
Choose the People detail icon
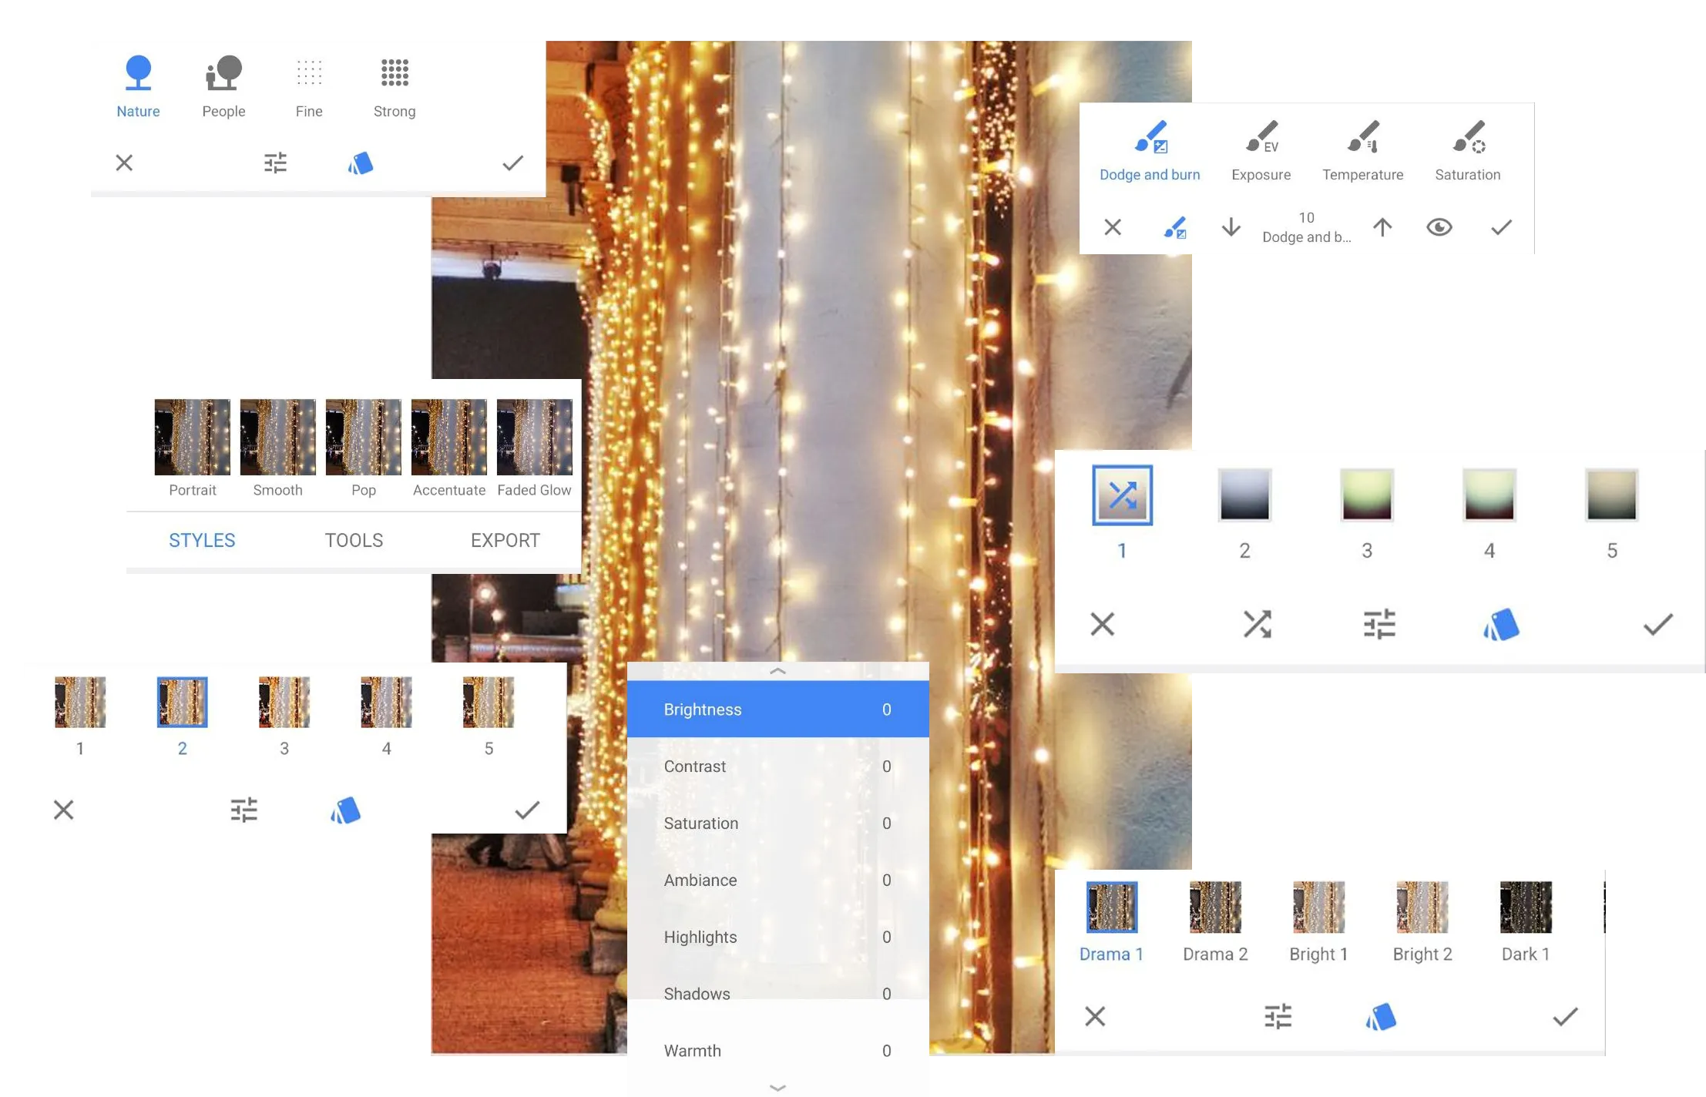click(223, 73)
